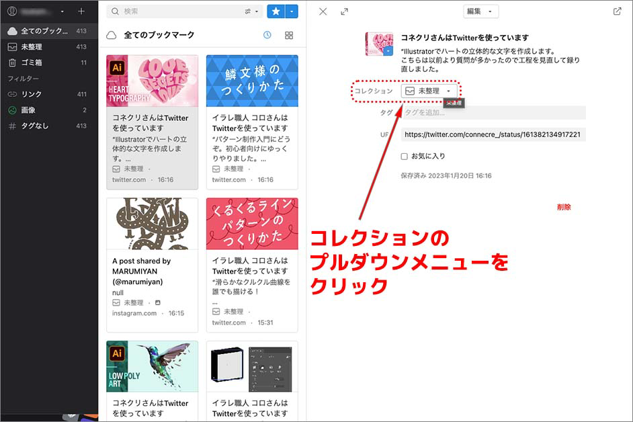Click the grid view icon
The width and height of the screenshot is (633, 422).
[289, 35]
